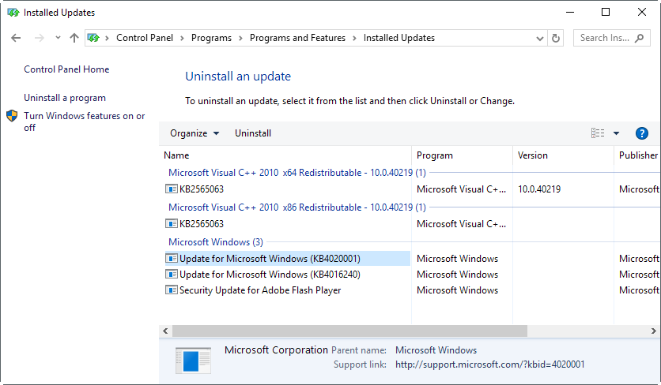The image size is (661, 385).
Task: Open the Organize menu
Action: pyautogui.click(x=195, y=133)
